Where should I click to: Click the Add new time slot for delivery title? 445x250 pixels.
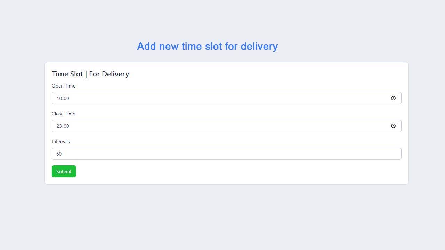pyautogui.click(x=207, y=46)
